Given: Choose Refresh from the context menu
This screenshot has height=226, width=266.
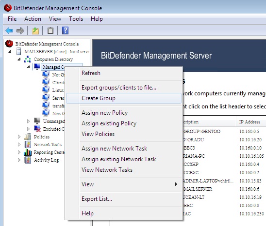Looking at the screenshot, I should tap(124, 73).
